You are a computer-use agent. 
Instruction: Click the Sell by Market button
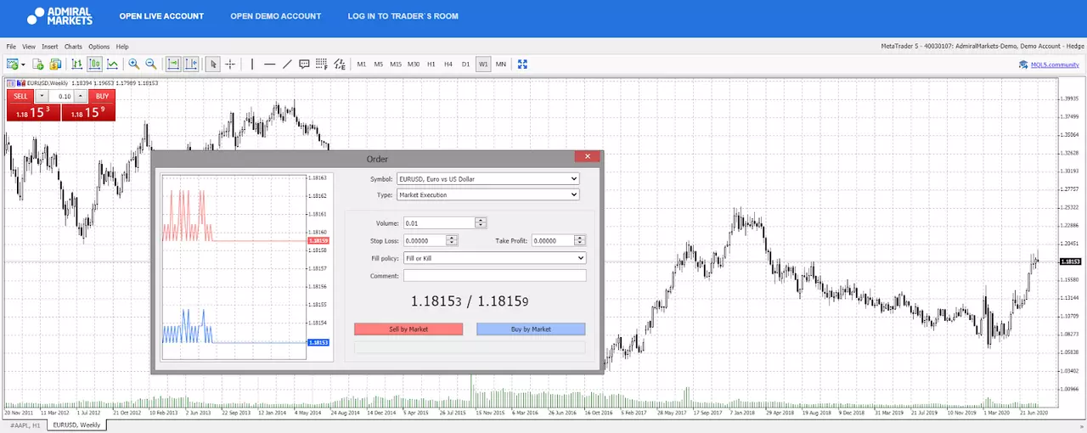tap(408, 329)
